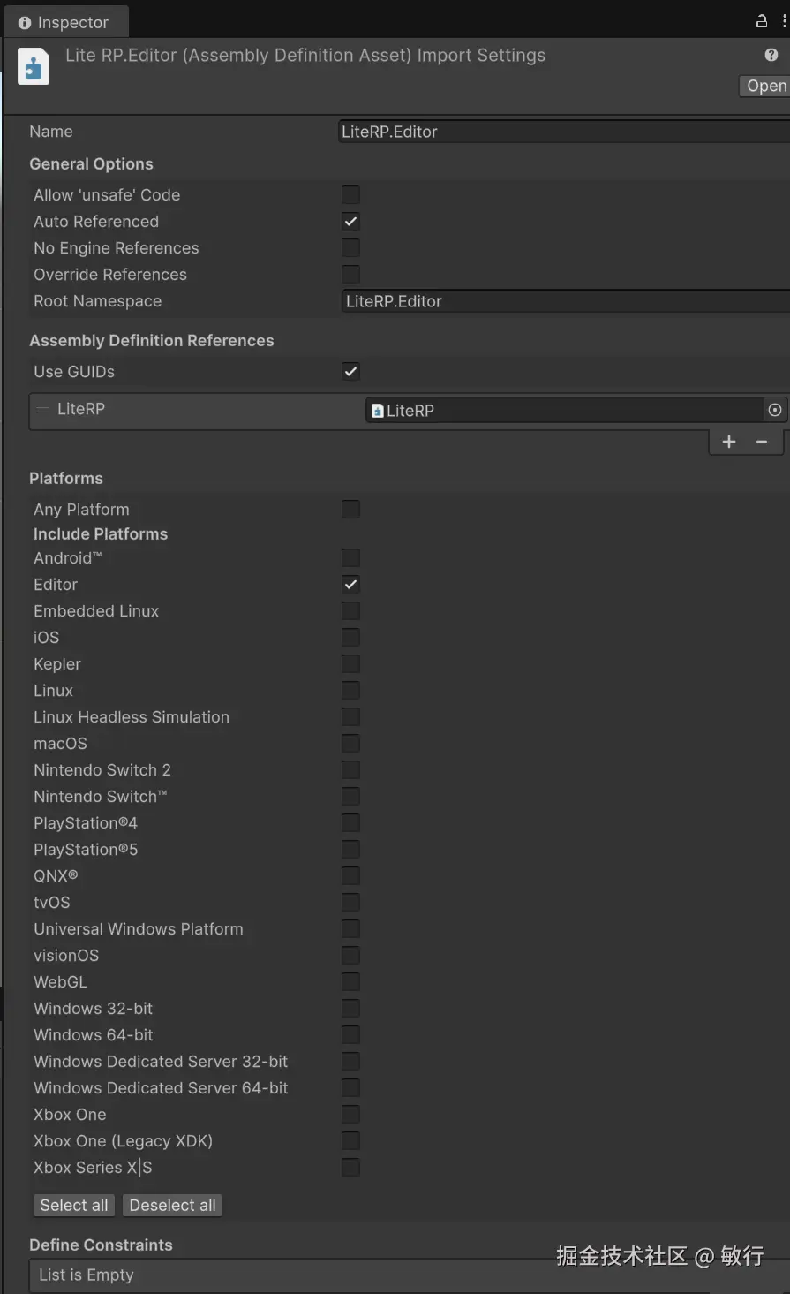
Task: Check the Windows 64-bit platform
Action: tap(350, 1035)
